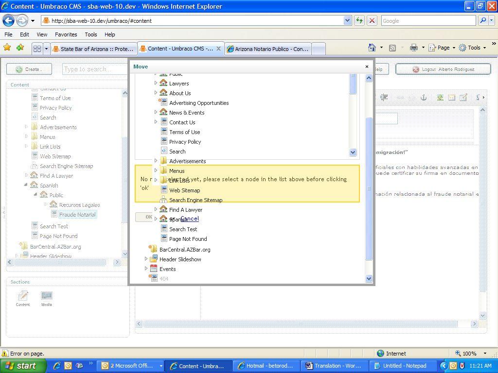Expand the About Us node
498x373 pixels.
pos(156,93)
